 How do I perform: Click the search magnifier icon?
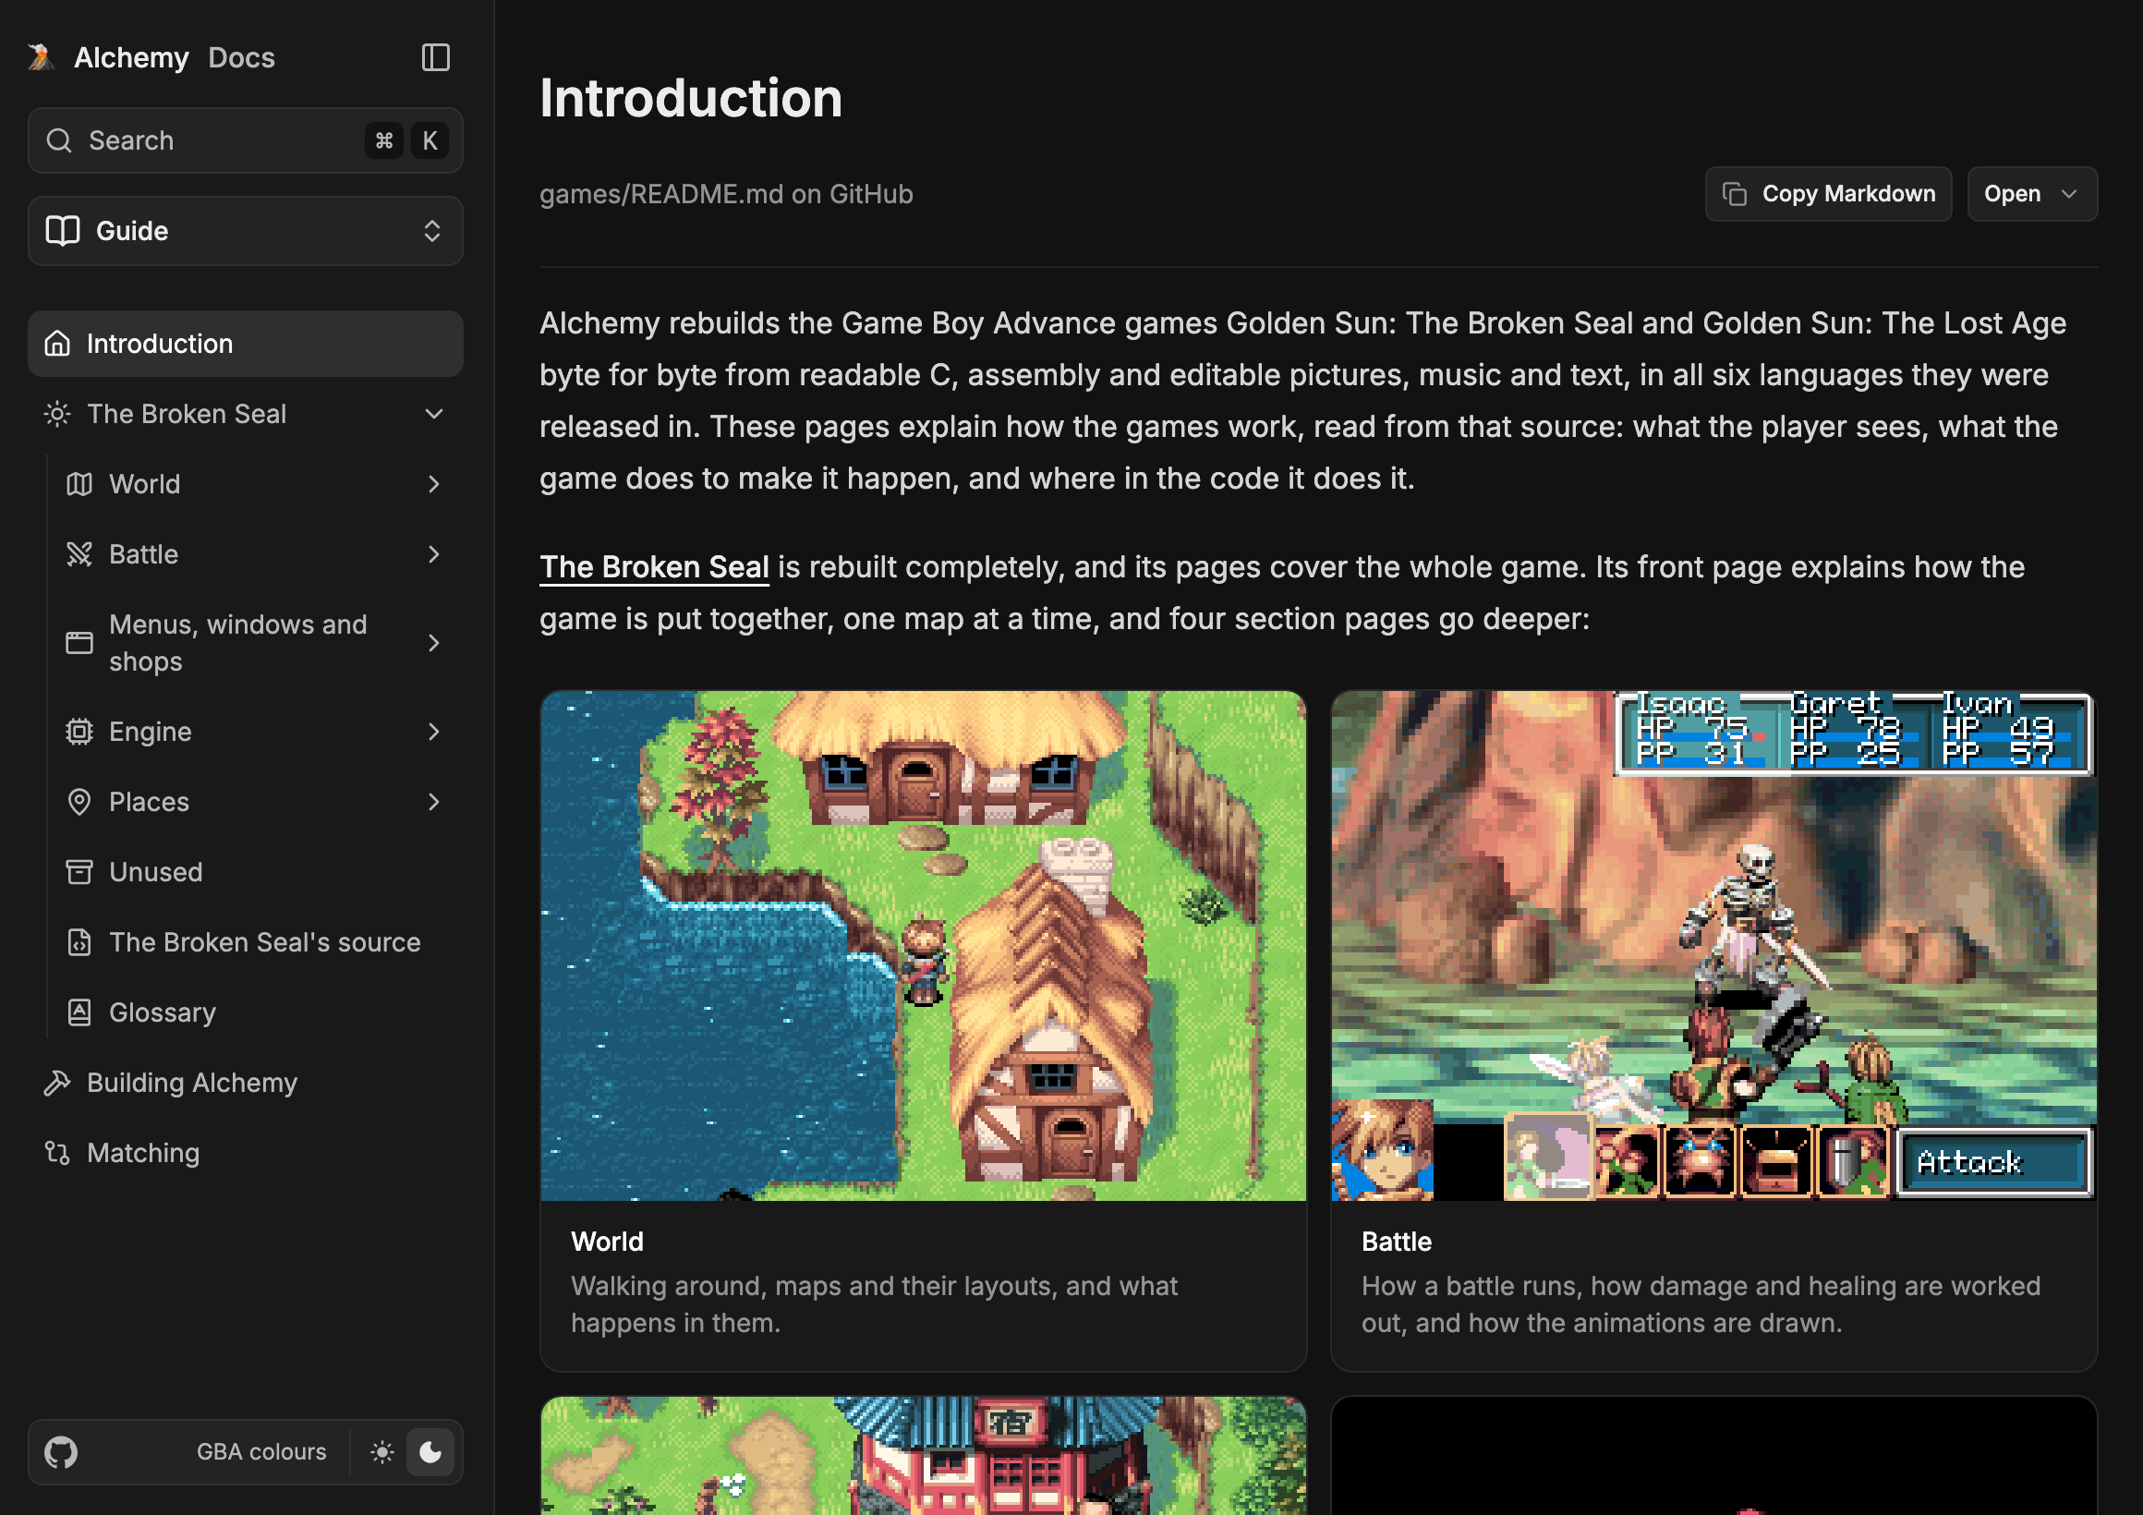click(x=59, y=140)
